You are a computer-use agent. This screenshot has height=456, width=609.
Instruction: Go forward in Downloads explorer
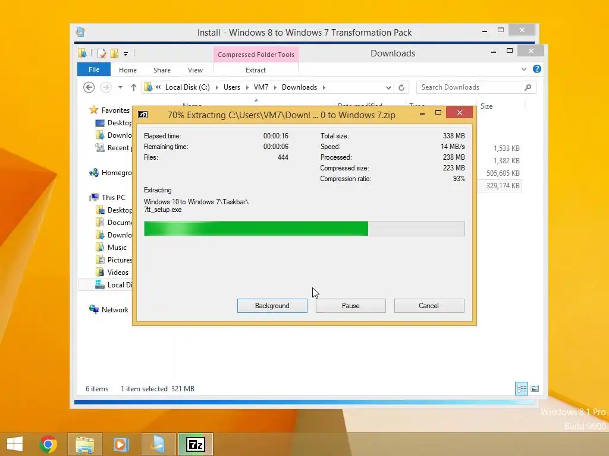pyautogui.click(x=106, y=87)
